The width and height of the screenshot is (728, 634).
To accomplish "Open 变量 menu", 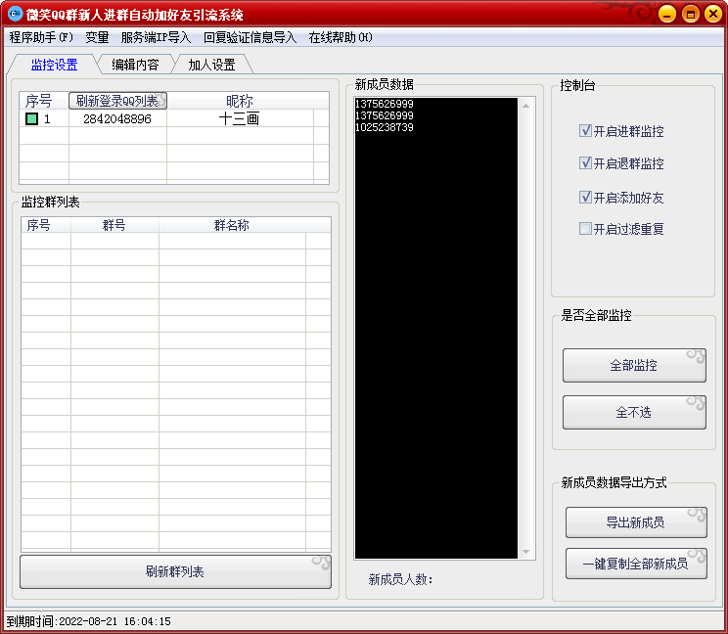I will pos(97,37).
